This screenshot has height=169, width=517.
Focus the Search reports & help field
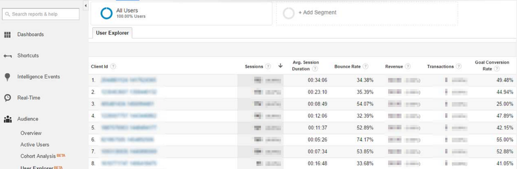[41, 14]
